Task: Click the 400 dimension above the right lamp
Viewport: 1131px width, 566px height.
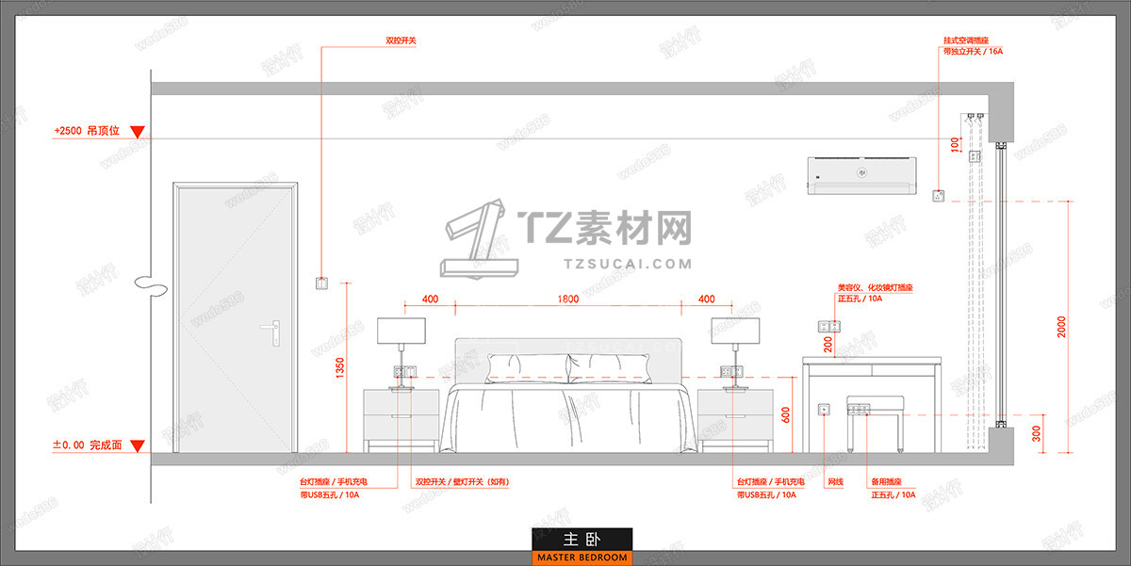Action: coord(707,299)
